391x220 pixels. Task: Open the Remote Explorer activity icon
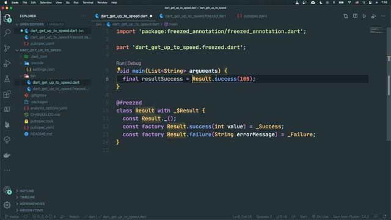tap(7, 109)
